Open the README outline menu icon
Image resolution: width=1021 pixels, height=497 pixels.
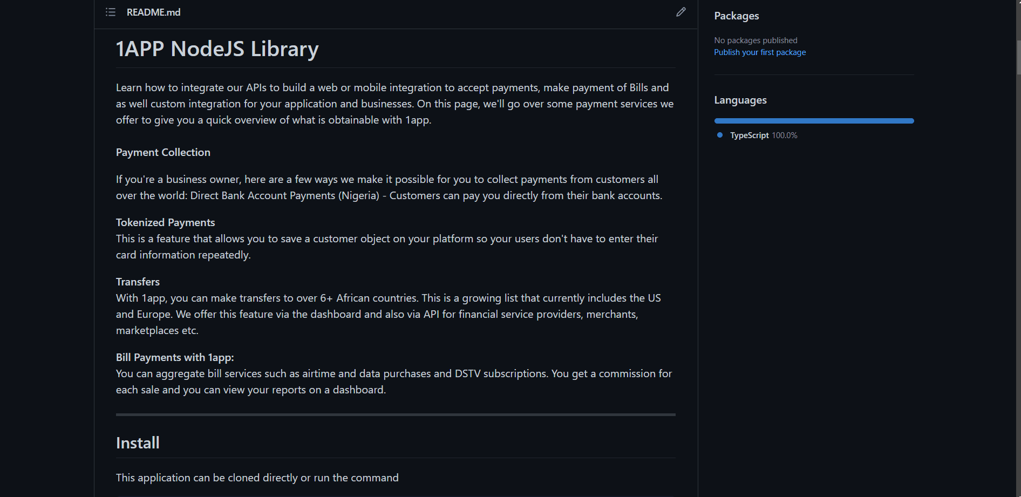[111, 12]
